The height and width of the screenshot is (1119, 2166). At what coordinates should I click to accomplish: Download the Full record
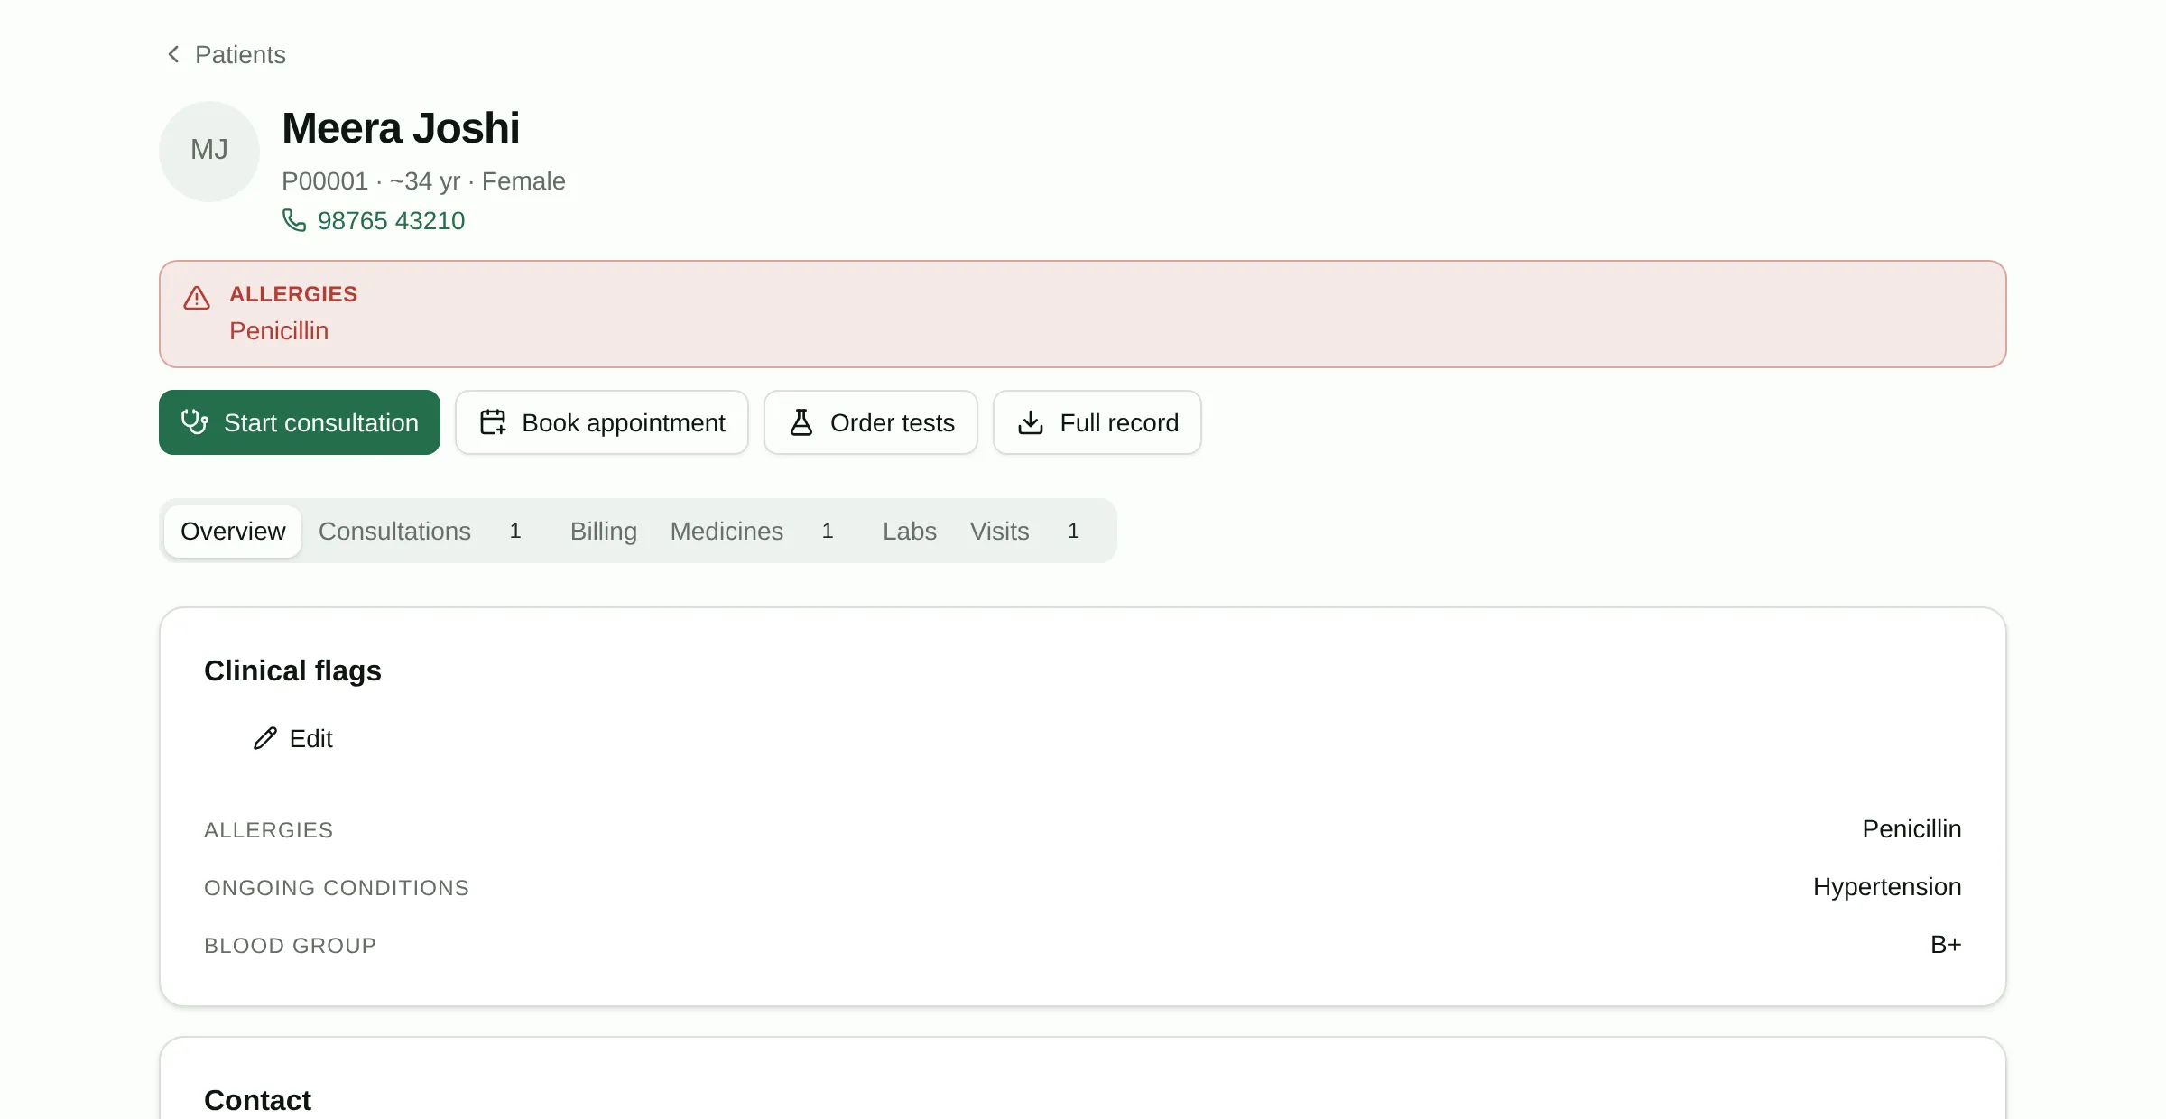(x=1097, y=422)
